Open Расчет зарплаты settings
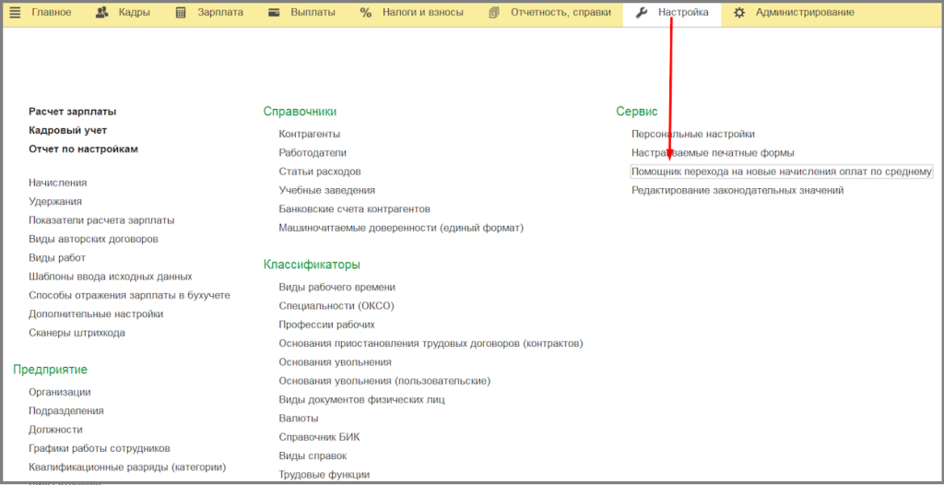Screen dimensions: 944x485 coord(73,112)
